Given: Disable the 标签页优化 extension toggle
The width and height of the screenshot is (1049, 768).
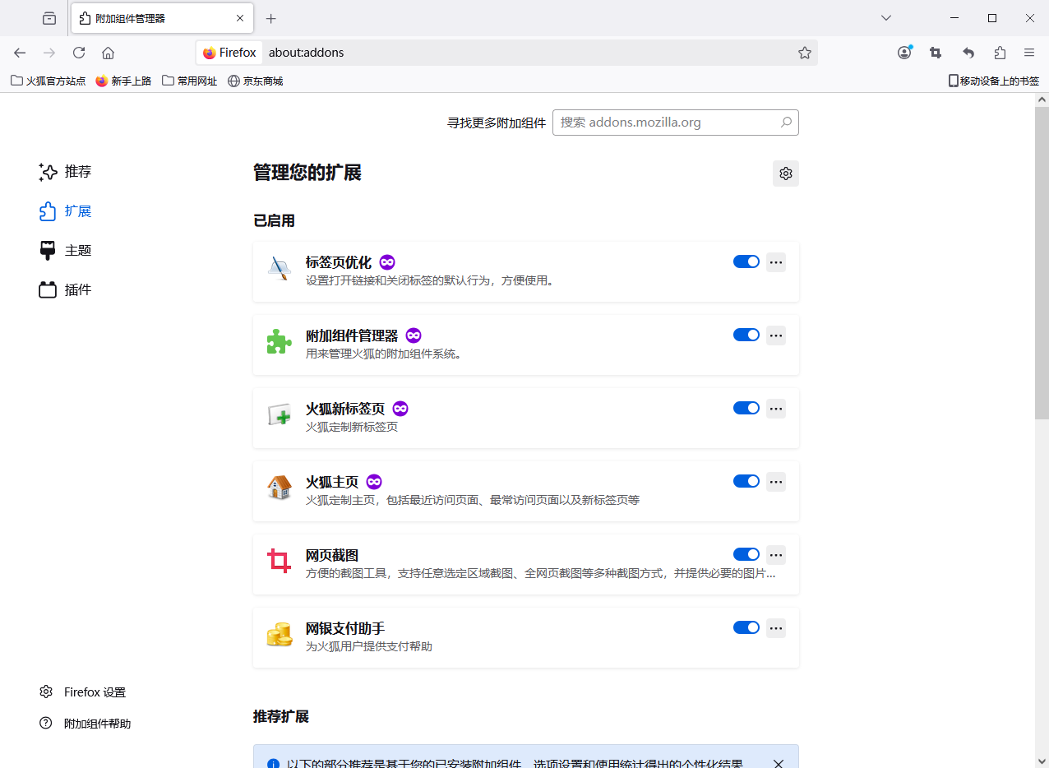Looking at the screenshot, I should tap(746, 261).
